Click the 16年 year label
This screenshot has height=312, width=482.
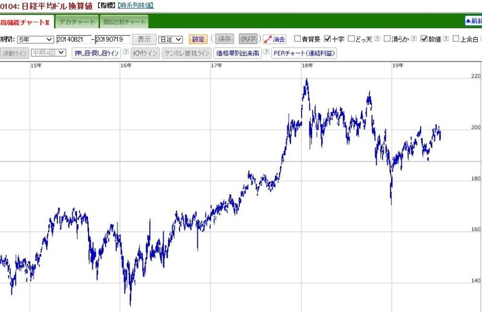[126, 65]
